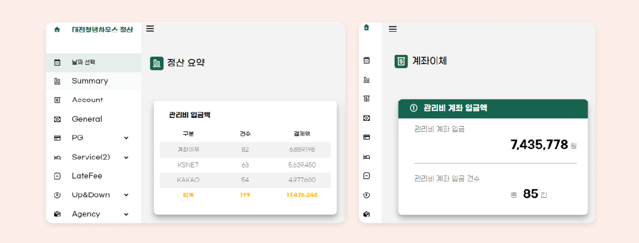Click the count value 54

[245, 180]
